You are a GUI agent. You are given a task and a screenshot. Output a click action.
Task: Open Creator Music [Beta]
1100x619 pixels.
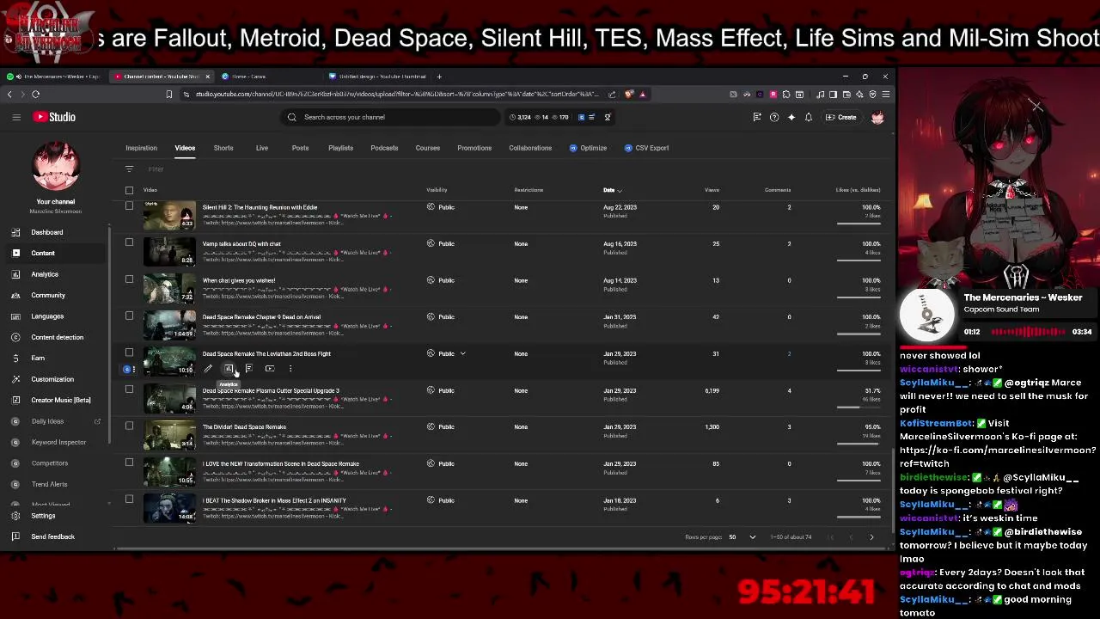point(61,400)
